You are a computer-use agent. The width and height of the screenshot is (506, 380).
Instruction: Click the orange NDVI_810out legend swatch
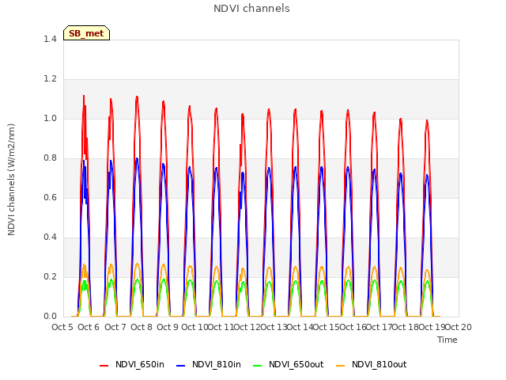tap(340, 366)
